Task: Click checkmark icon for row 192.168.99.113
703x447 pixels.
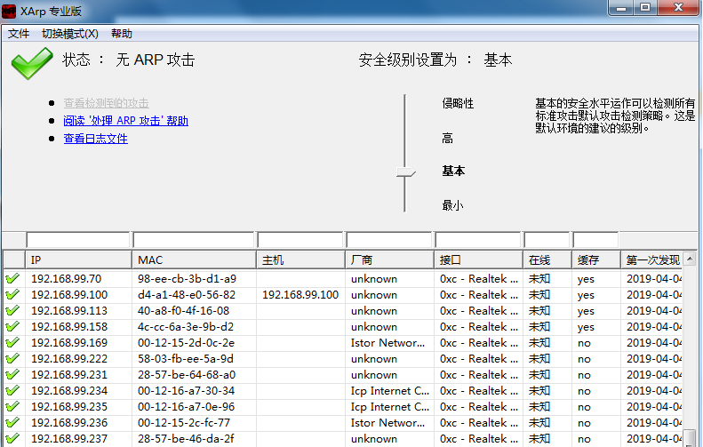Action: (12, 310)
